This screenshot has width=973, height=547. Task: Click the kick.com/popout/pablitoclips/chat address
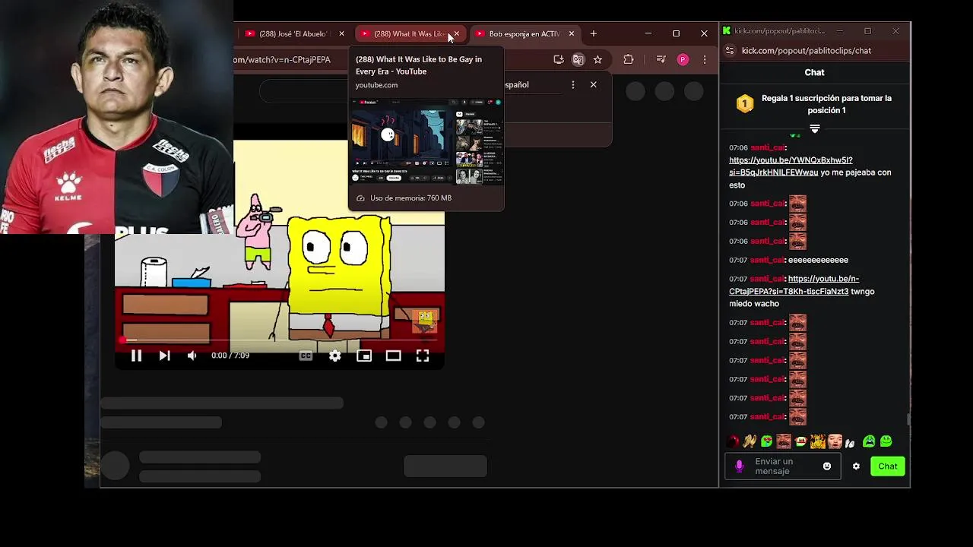[x=807, y=51]
